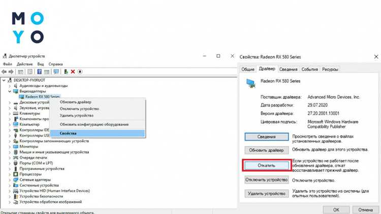Click the Удалить устройство button in properties
Viewport: 381px width, 214px height.
pyautogui.click(x=267, y=194)
